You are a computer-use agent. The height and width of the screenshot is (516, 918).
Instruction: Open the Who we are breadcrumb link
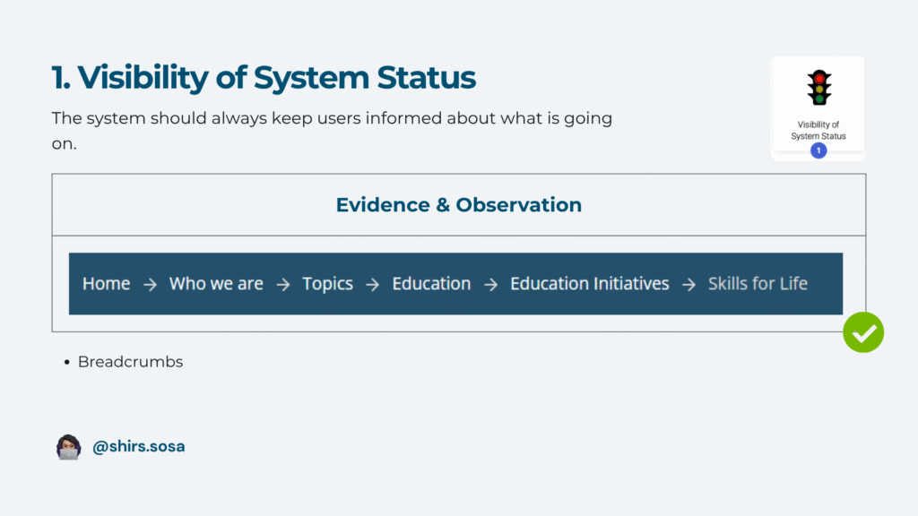[x=216, y=284]
